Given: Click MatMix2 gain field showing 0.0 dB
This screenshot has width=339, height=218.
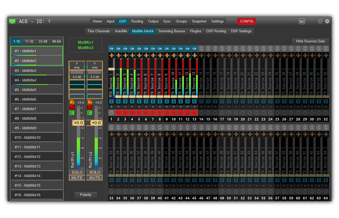Looking at the screenshot, I should (95, 75).
